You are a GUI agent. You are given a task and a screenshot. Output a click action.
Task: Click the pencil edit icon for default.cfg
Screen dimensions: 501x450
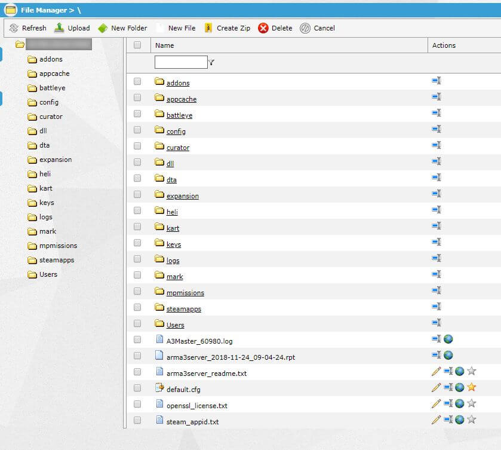(x=436, y=388)
